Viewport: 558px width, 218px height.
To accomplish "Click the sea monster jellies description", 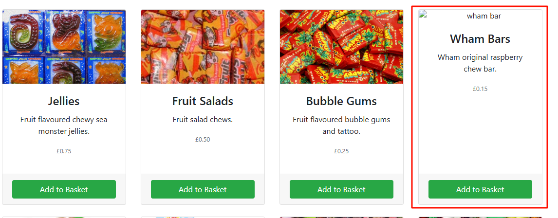I will tap(64, 126).
